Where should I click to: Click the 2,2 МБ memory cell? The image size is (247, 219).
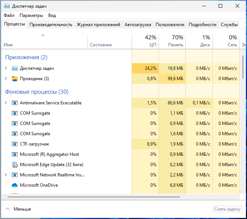[x=172, y=175]
